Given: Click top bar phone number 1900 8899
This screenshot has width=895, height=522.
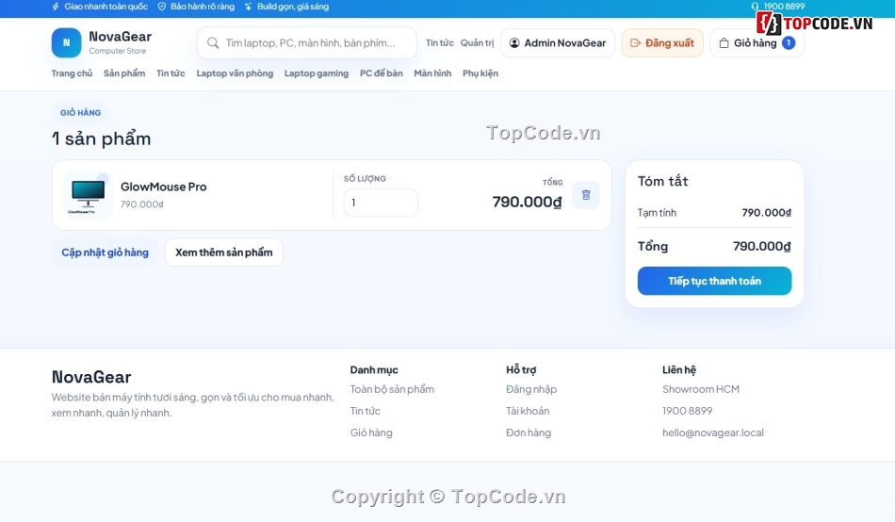Looking at the screenshot, I should pos(784,7).
